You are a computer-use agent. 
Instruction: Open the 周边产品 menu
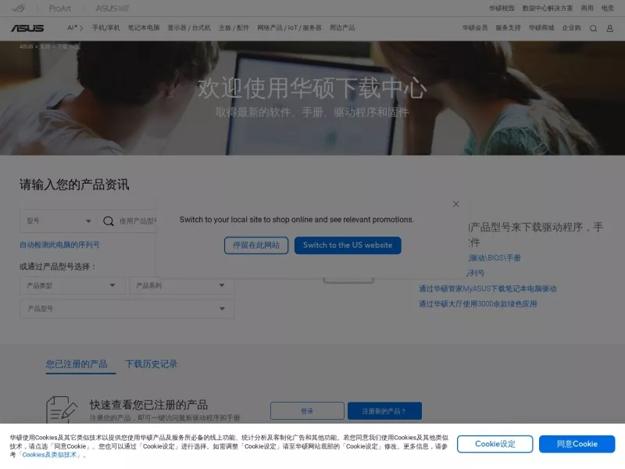342,28
